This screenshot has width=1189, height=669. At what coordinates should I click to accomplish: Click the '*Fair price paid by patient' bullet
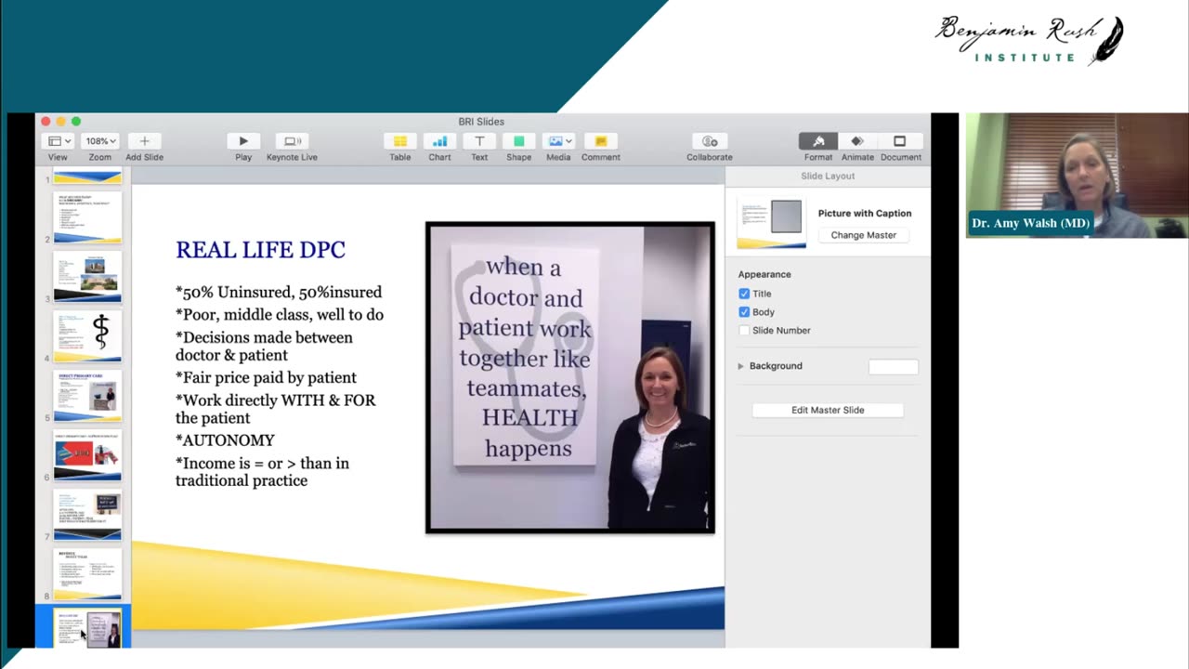point(266,377)
